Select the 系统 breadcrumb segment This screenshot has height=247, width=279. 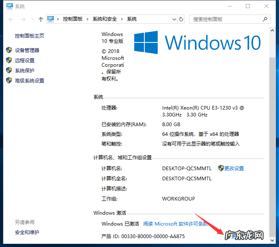(132, 19)
